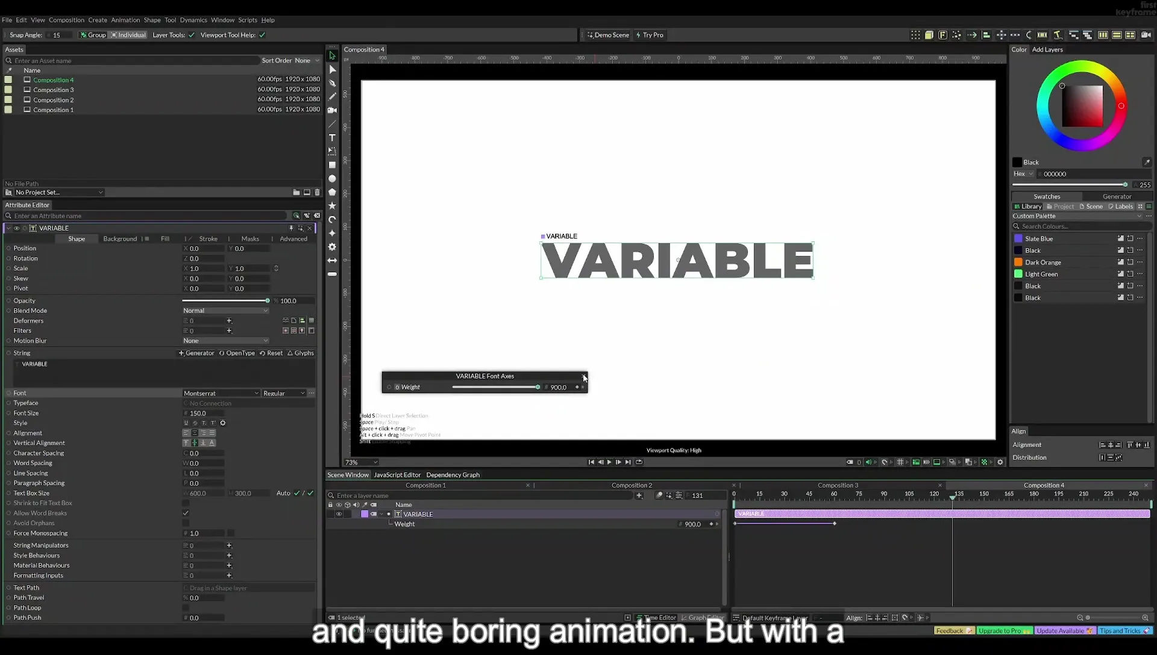
Task: Toggle Allow Word Breaks checkbox
Action: (x=186, y=513)
